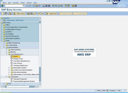This screenshot has height=93, width=128.
Task: Click the status bar system info icon
Action: 108,90
